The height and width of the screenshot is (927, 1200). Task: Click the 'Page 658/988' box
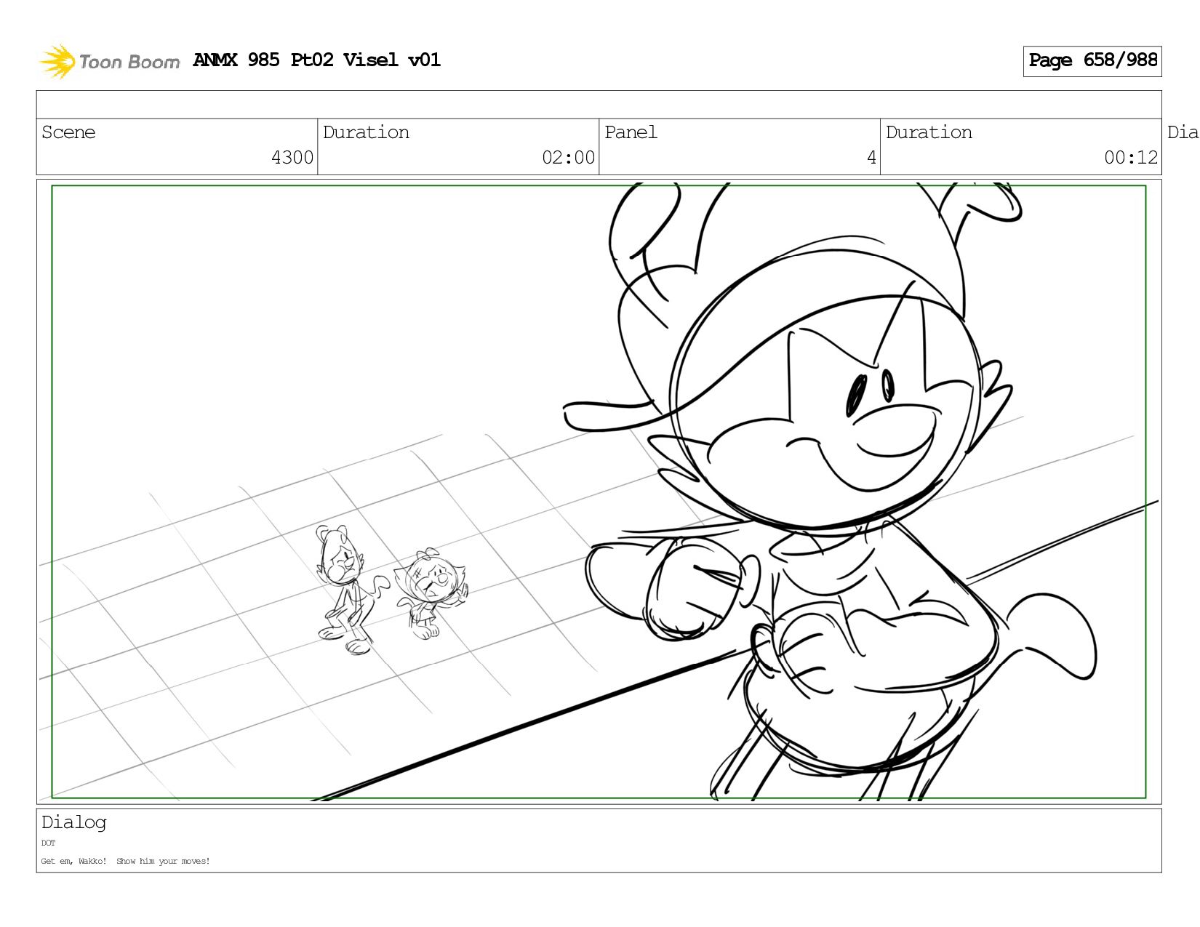[x=1092, y=61]
